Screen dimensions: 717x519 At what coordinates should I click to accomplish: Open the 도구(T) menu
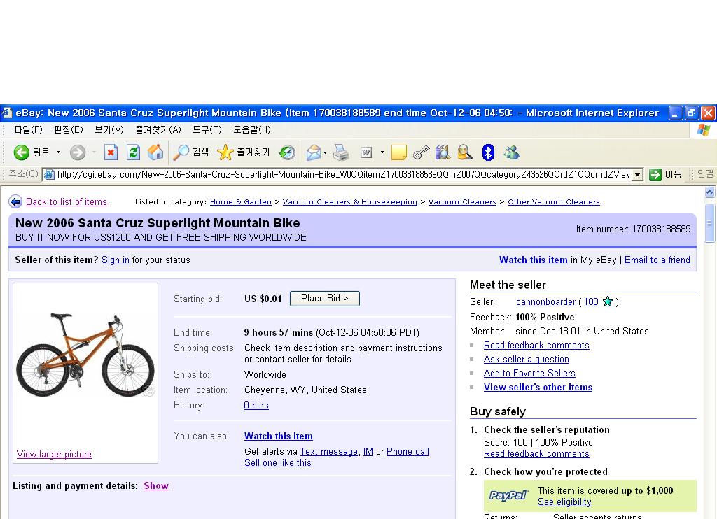coord(207,130)
